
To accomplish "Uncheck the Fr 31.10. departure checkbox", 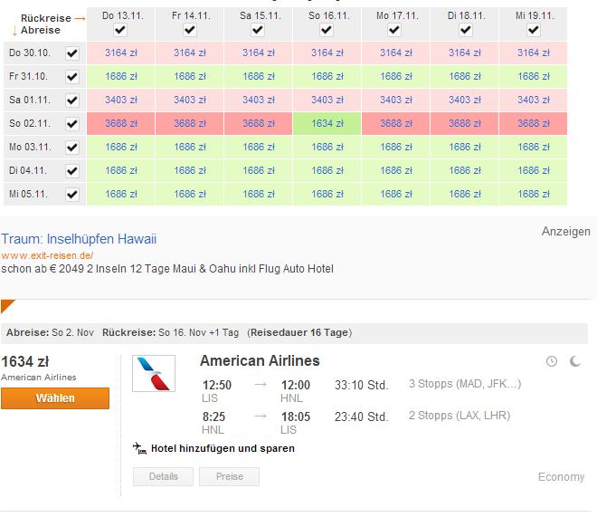I will click(72, 77).
